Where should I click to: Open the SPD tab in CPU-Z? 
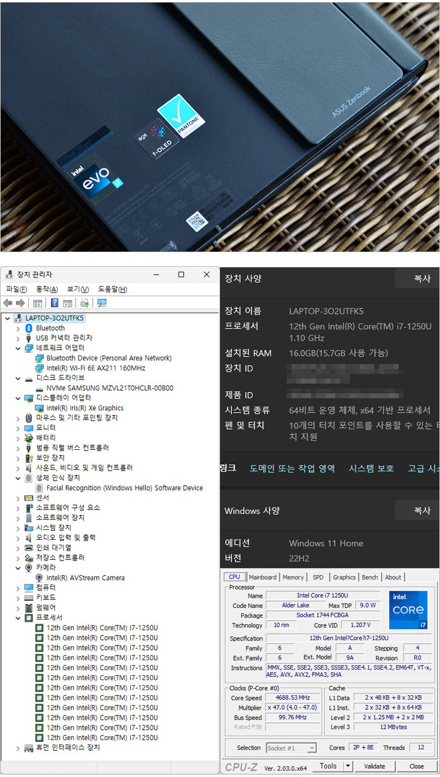coord(318,577)
